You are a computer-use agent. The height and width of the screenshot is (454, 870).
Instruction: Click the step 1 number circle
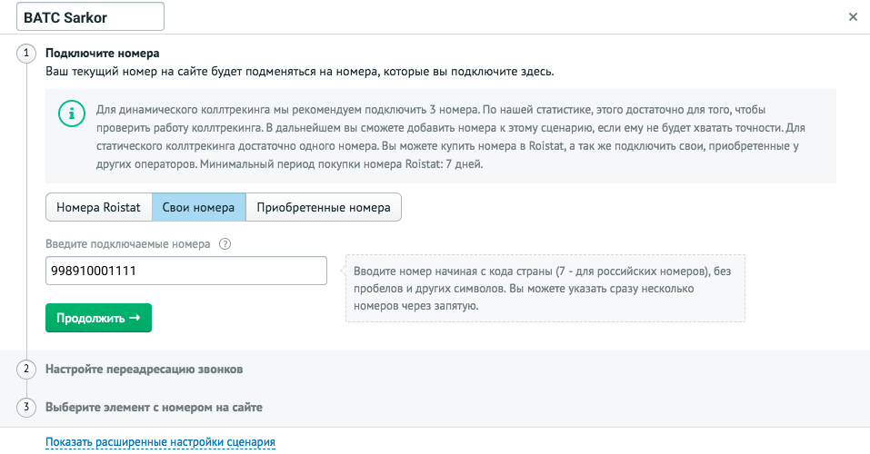click(x=26, y=54)
